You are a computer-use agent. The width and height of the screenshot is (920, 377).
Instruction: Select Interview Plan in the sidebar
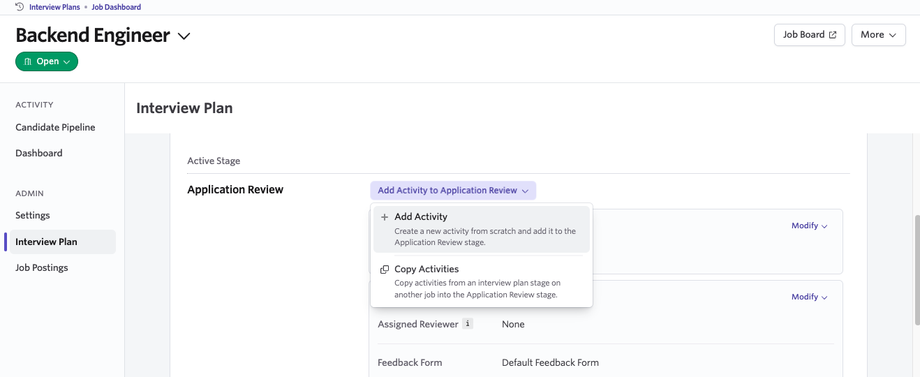pyautogui.click(x=61, y=242)
